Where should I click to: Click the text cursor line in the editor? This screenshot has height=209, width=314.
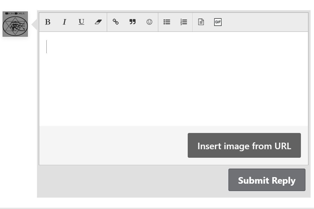(47, 47)
